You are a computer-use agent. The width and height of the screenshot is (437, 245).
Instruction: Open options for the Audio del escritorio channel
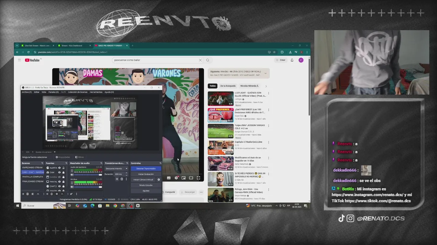click(72, 170)
